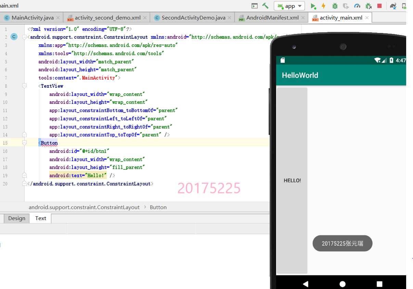Toggle fold marker at line 19
Screen dimensions: 413x289
coord(24,176)
